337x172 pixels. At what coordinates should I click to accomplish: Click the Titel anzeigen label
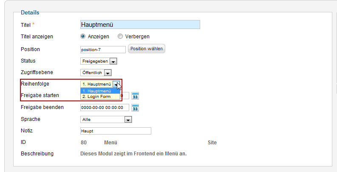(37, 37)
